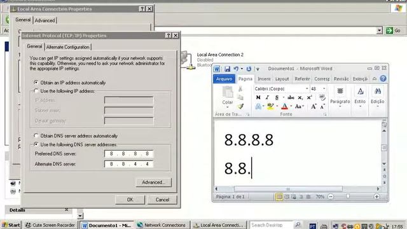
Task: Click the Text Effects glowing A icon
Action: click(x=258, y=106)
